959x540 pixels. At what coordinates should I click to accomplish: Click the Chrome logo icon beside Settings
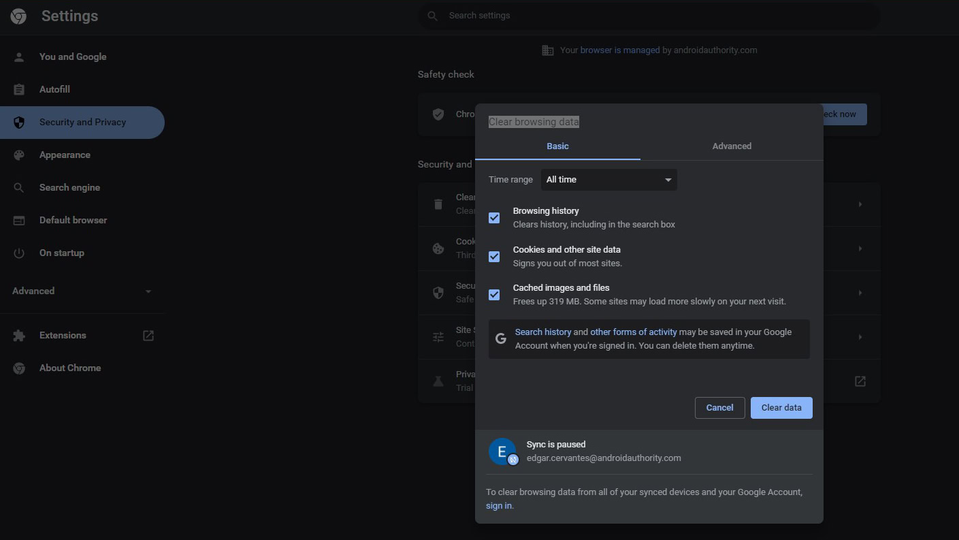coord(18,16)
